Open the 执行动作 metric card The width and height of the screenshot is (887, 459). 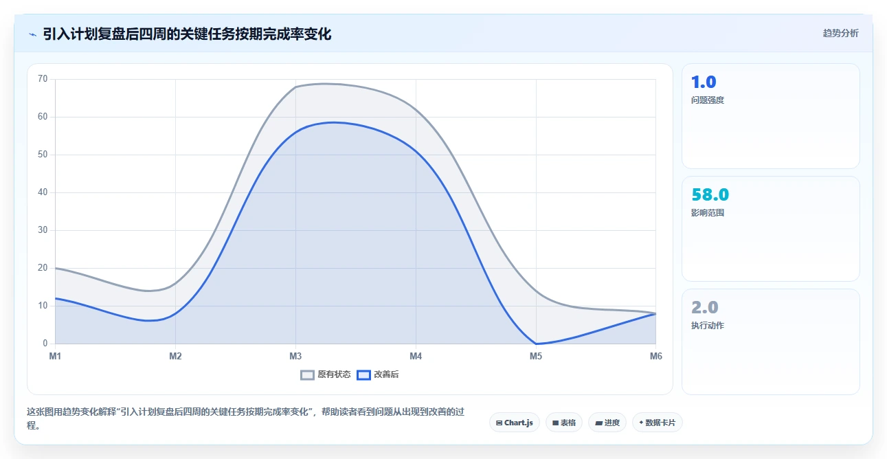tap(771, 342)
